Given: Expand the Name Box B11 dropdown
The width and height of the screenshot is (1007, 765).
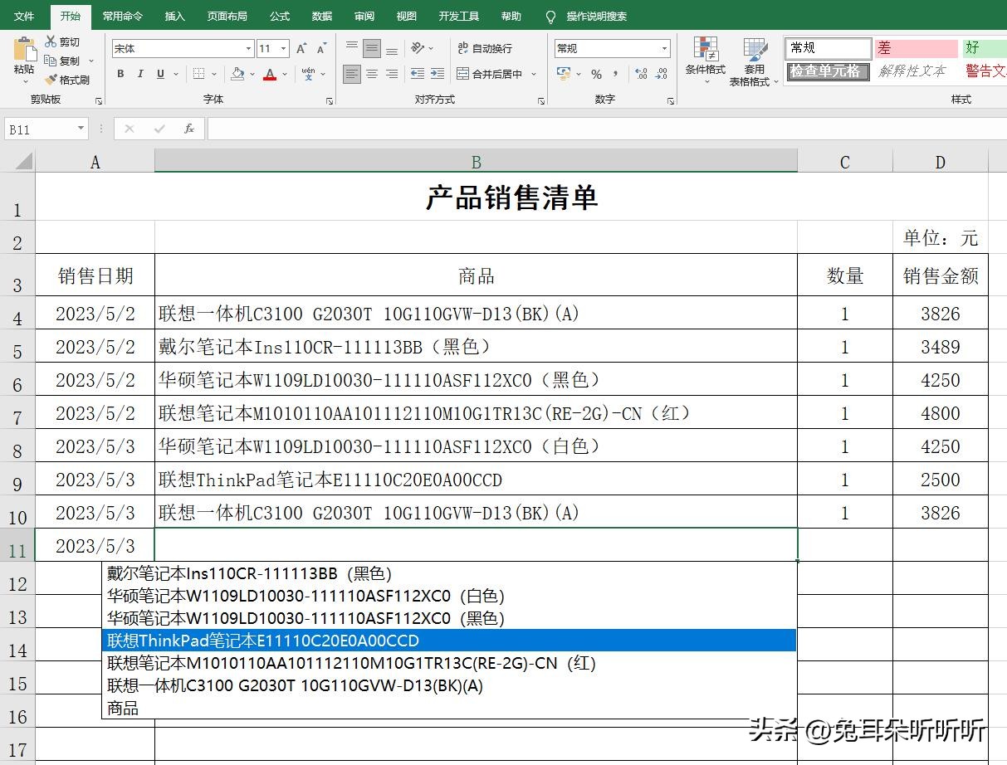Looking at the screenshot, I should [81, 129].
